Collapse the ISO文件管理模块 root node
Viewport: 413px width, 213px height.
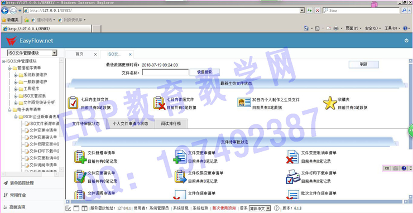click(3, 61)
